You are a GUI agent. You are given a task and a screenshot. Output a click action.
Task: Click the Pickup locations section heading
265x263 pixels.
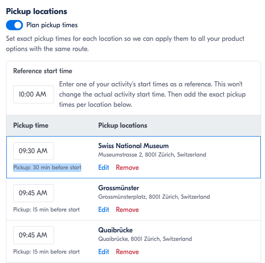[x=37, y=12]
